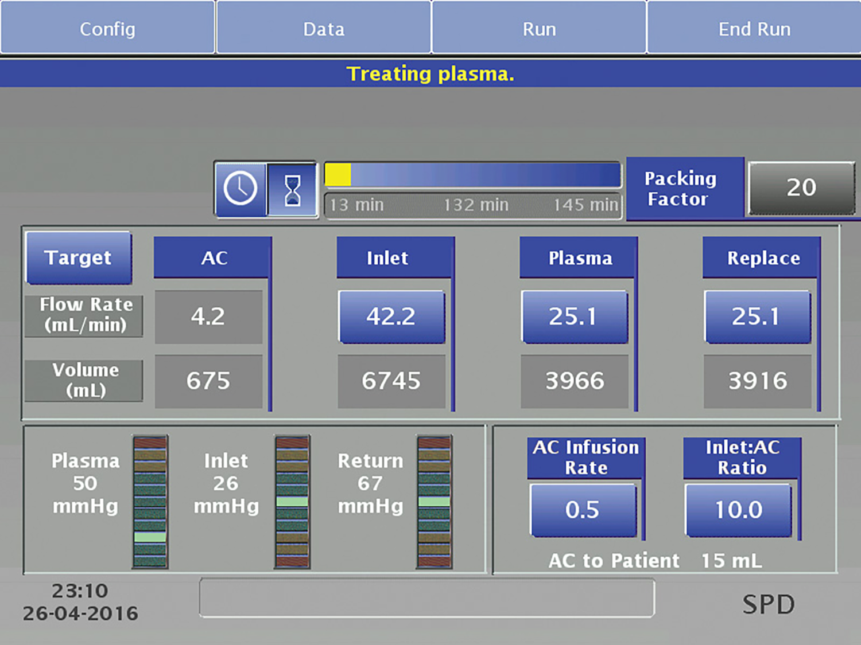Tap the Replace flow rate 25.1 button
The width and height of the screenshot is (861, 645).
(x=757, y=316)
